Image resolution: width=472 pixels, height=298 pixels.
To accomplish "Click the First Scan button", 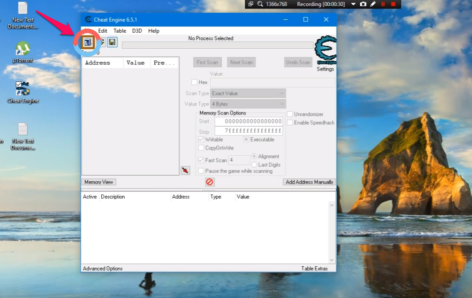I will [207, 62].
